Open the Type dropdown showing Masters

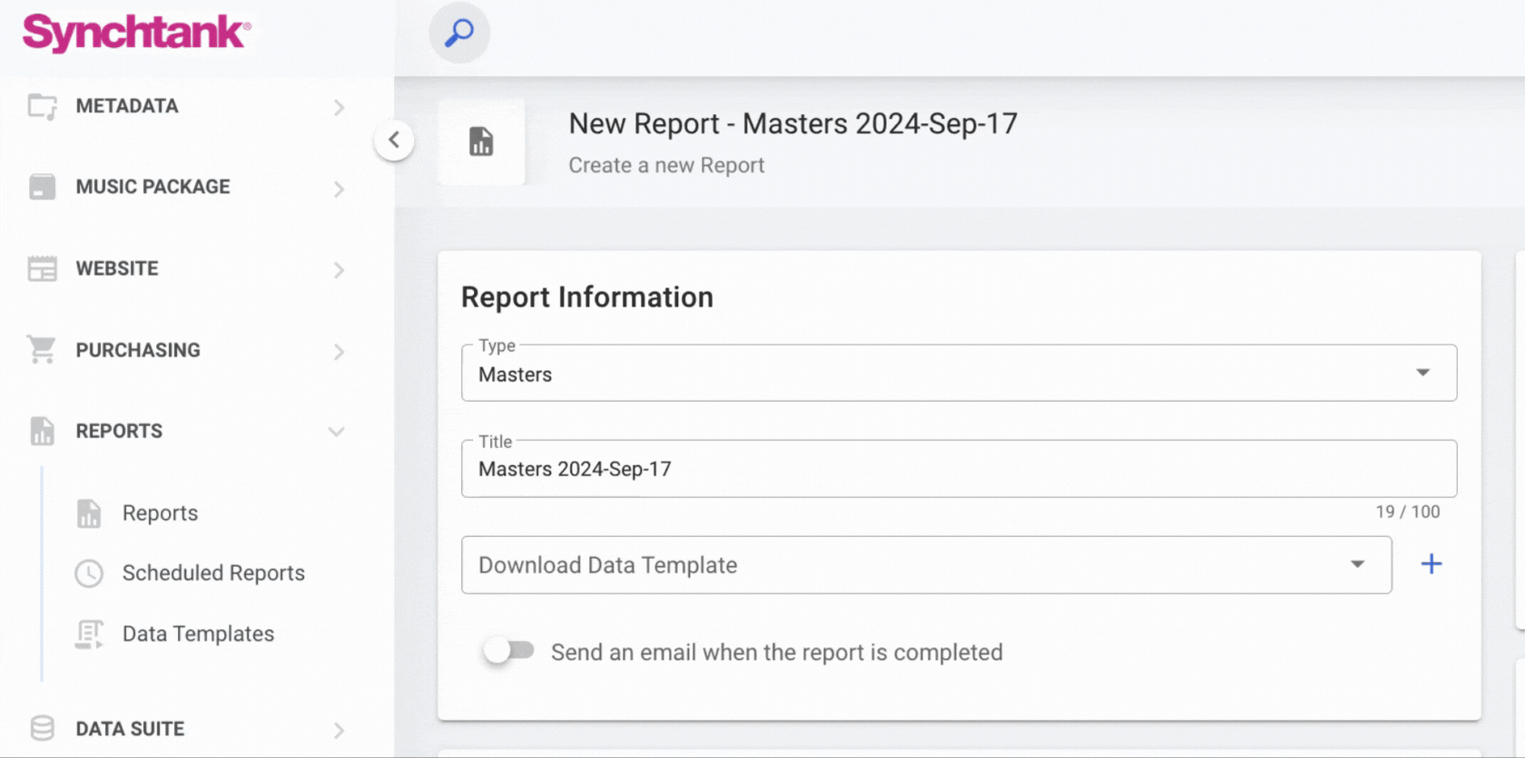tap(959, 373)
